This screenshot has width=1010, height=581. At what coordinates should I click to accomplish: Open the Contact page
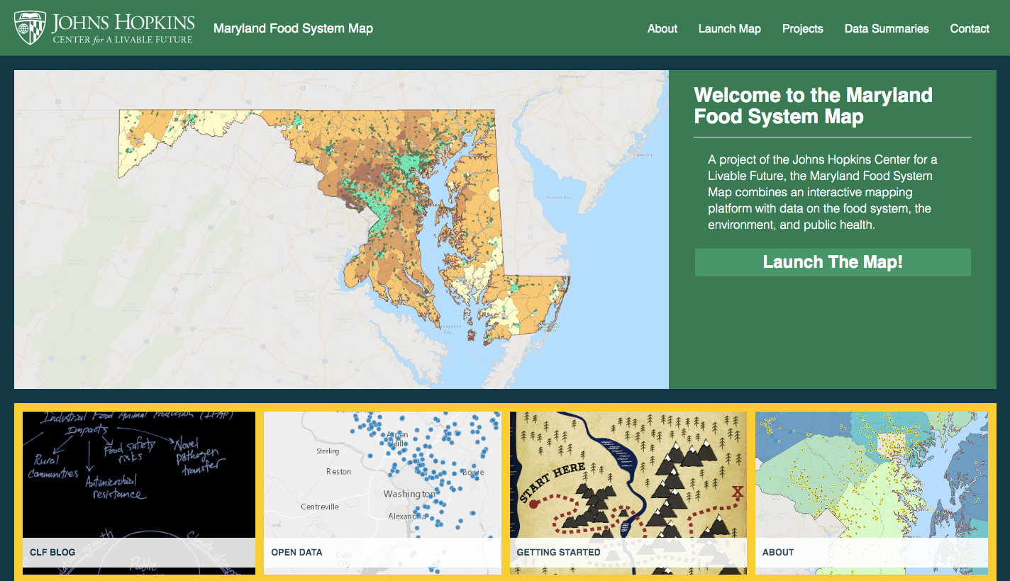click(970, 29)
